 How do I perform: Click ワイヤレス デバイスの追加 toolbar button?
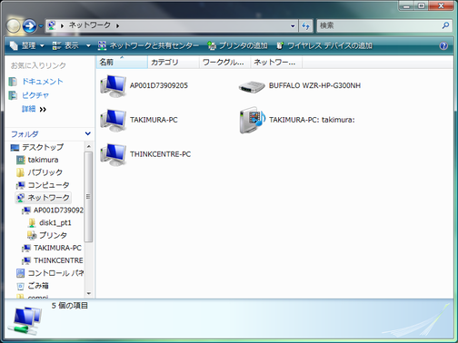pos(324,45)
